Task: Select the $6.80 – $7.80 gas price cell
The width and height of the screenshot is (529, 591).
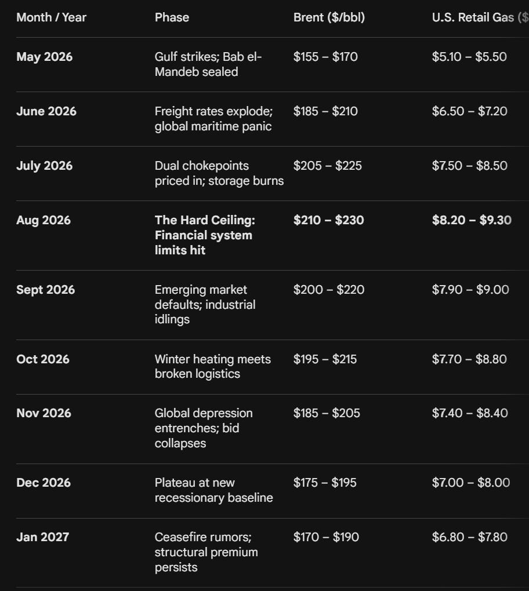Action: 470,537
